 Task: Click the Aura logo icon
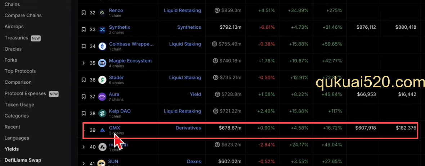coord(102,97)
